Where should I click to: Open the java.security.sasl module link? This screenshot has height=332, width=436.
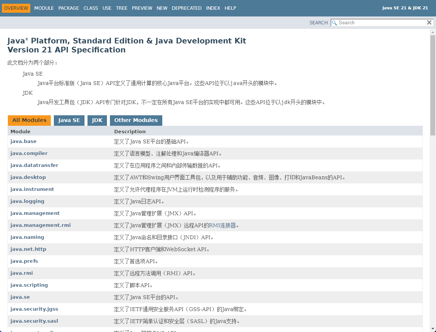pos(34,321)
